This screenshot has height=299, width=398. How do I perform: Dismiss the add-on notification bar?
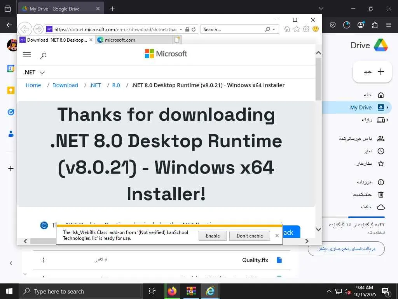pos(277,236)
